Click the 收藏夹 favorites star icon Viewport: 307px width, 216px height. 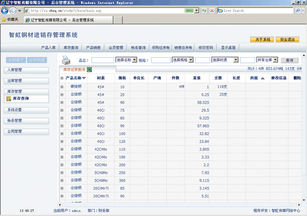[4, 20]
